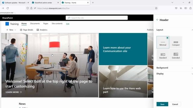This screenshot has width=193, height=108.
Task: Open the extensions icon
Action: pyautogui.click(x=191, y=8)
